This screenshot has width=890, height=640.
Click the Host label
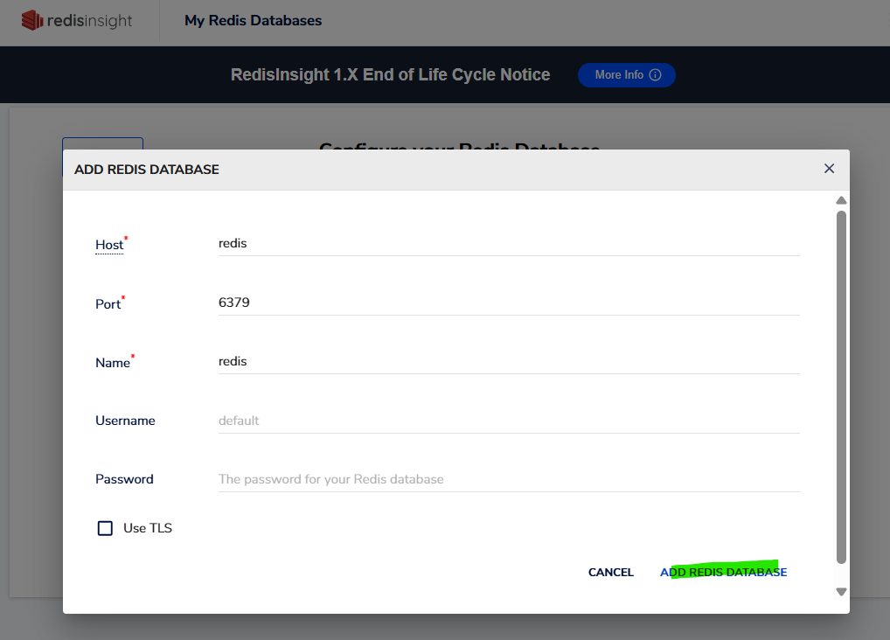(109, 245)
